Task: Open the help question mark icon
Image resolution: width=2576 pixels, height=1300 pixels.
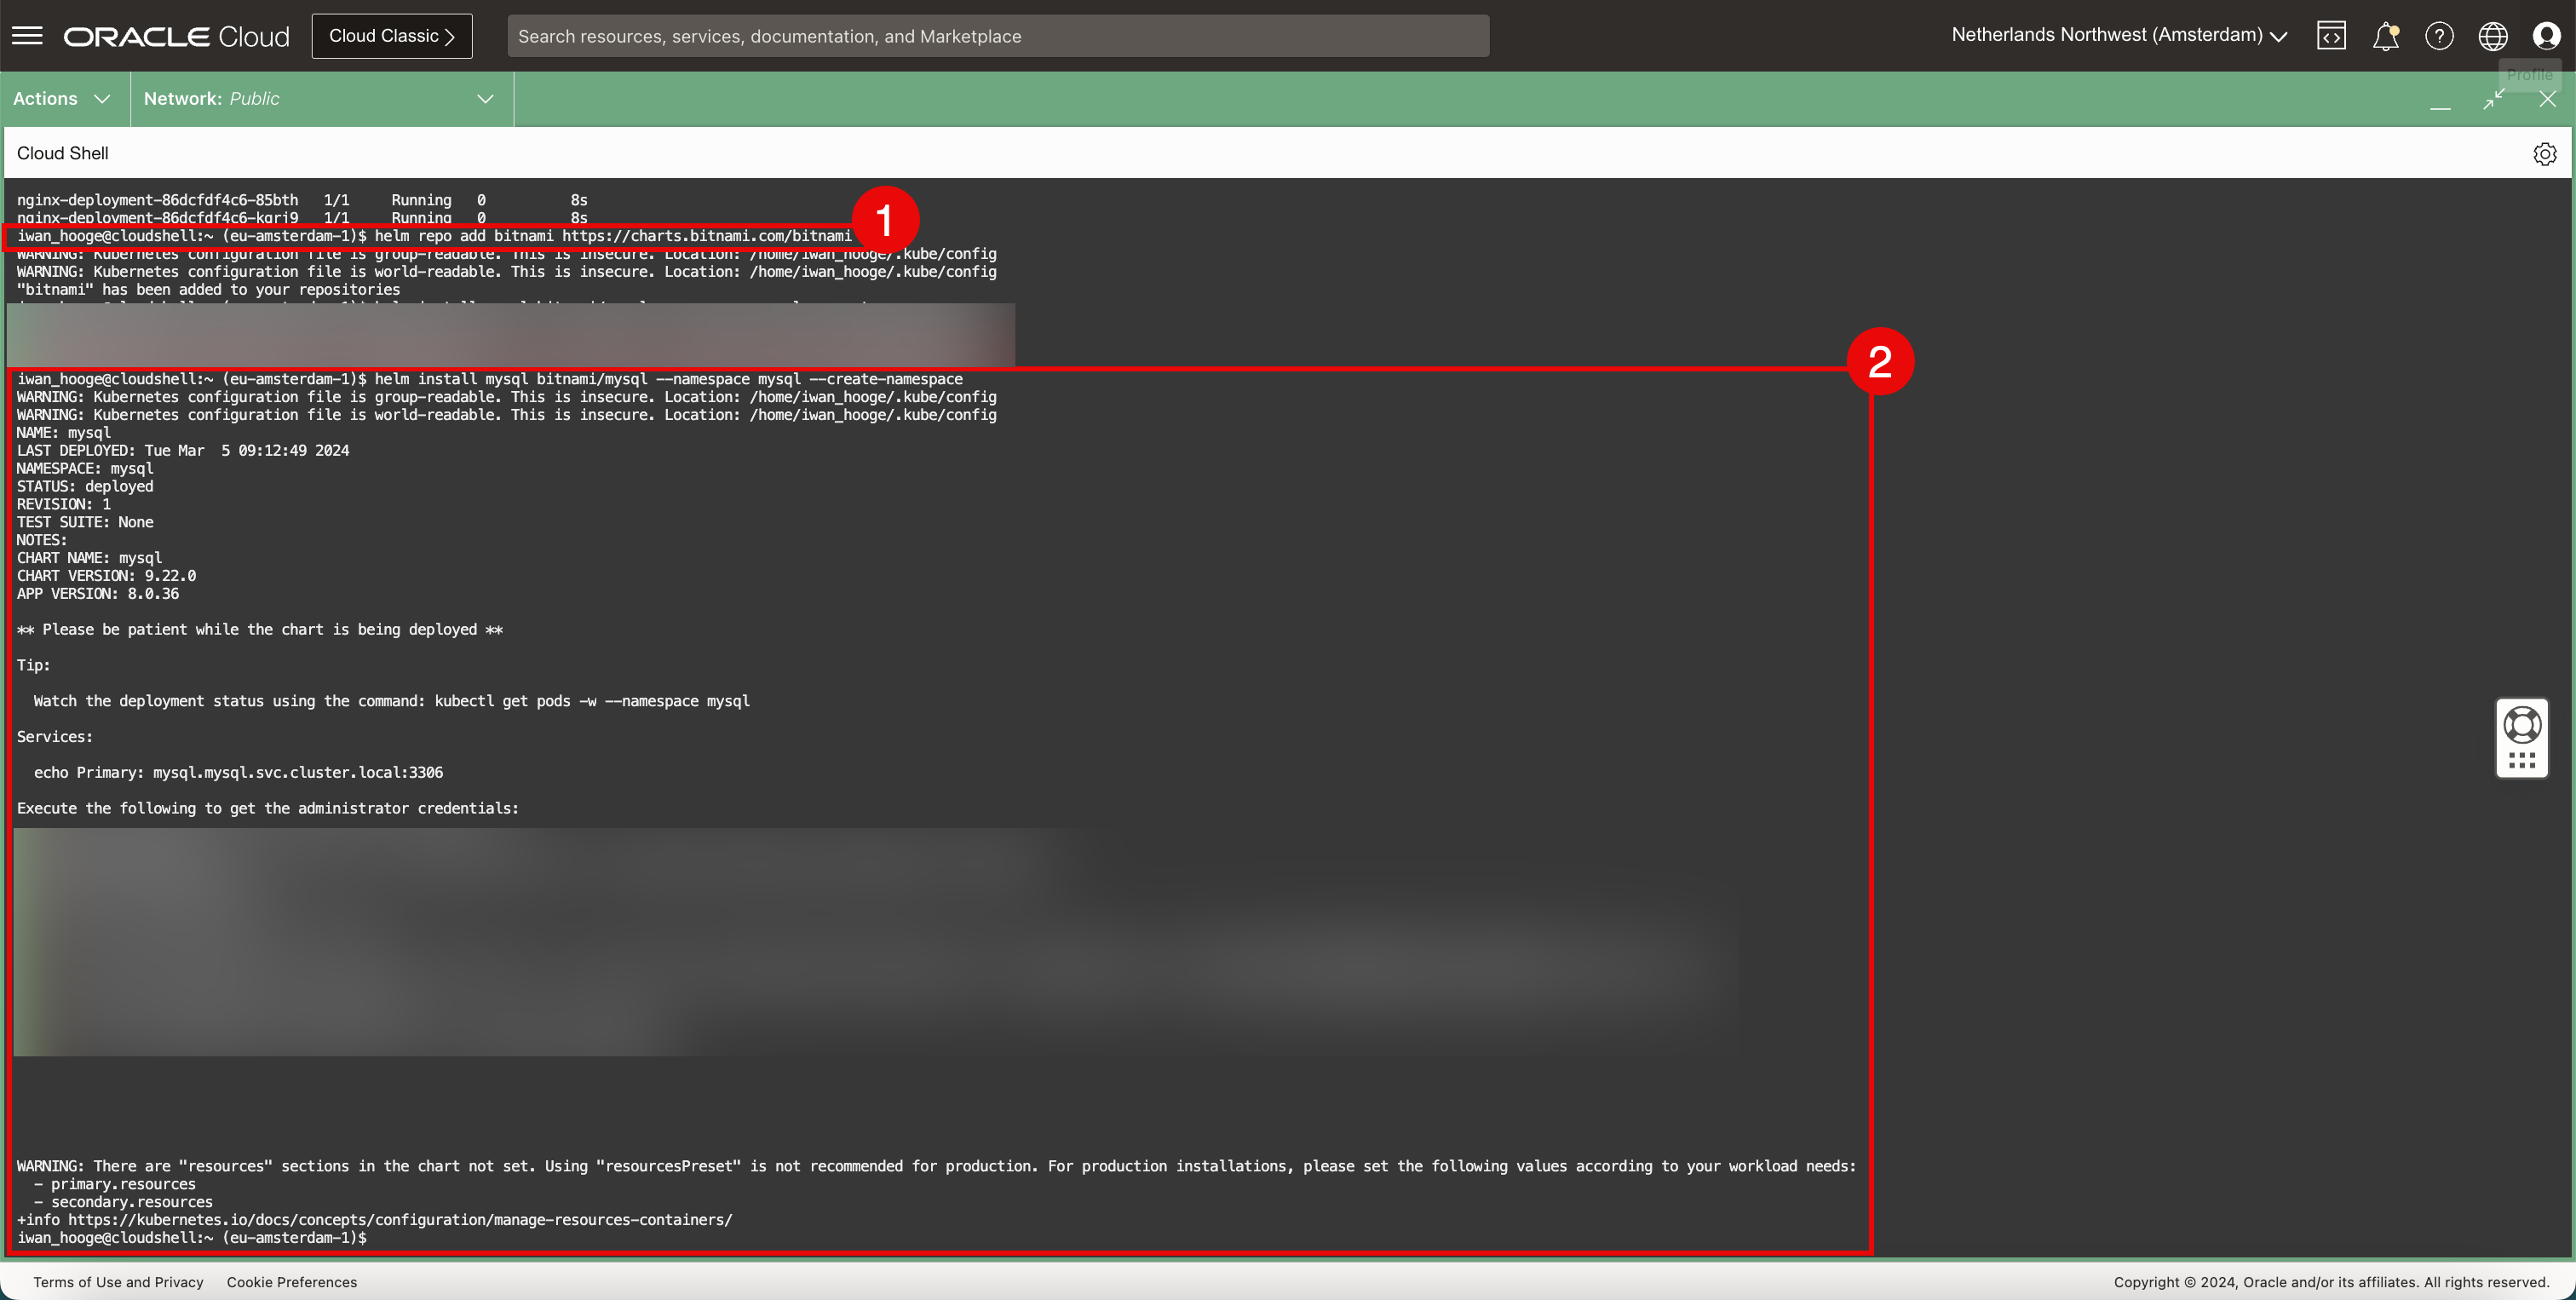Action: coord(2439,36)
